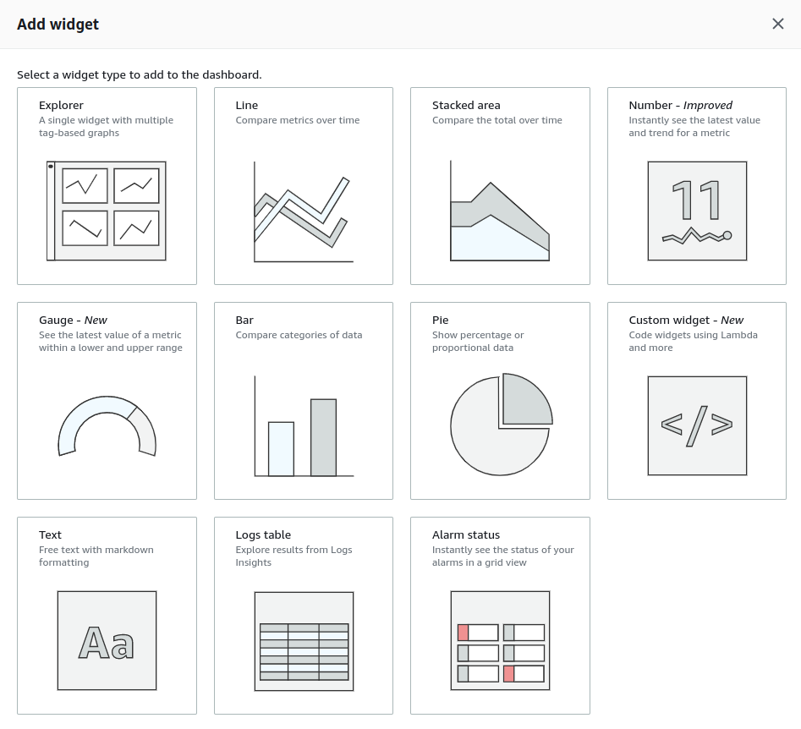Select the "Number - Improved" title
Screen dimensions: 801x729
pyautogui.click(x=680, y=106)
